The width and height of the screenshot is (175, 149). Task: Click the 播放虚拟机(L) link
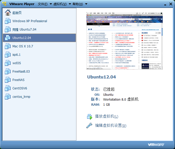click(106, 116)
